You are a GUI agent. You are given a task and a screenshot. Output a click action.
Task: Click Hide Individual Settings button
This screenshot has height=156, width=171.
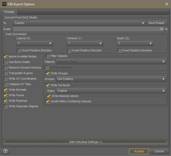click(85, 142)
